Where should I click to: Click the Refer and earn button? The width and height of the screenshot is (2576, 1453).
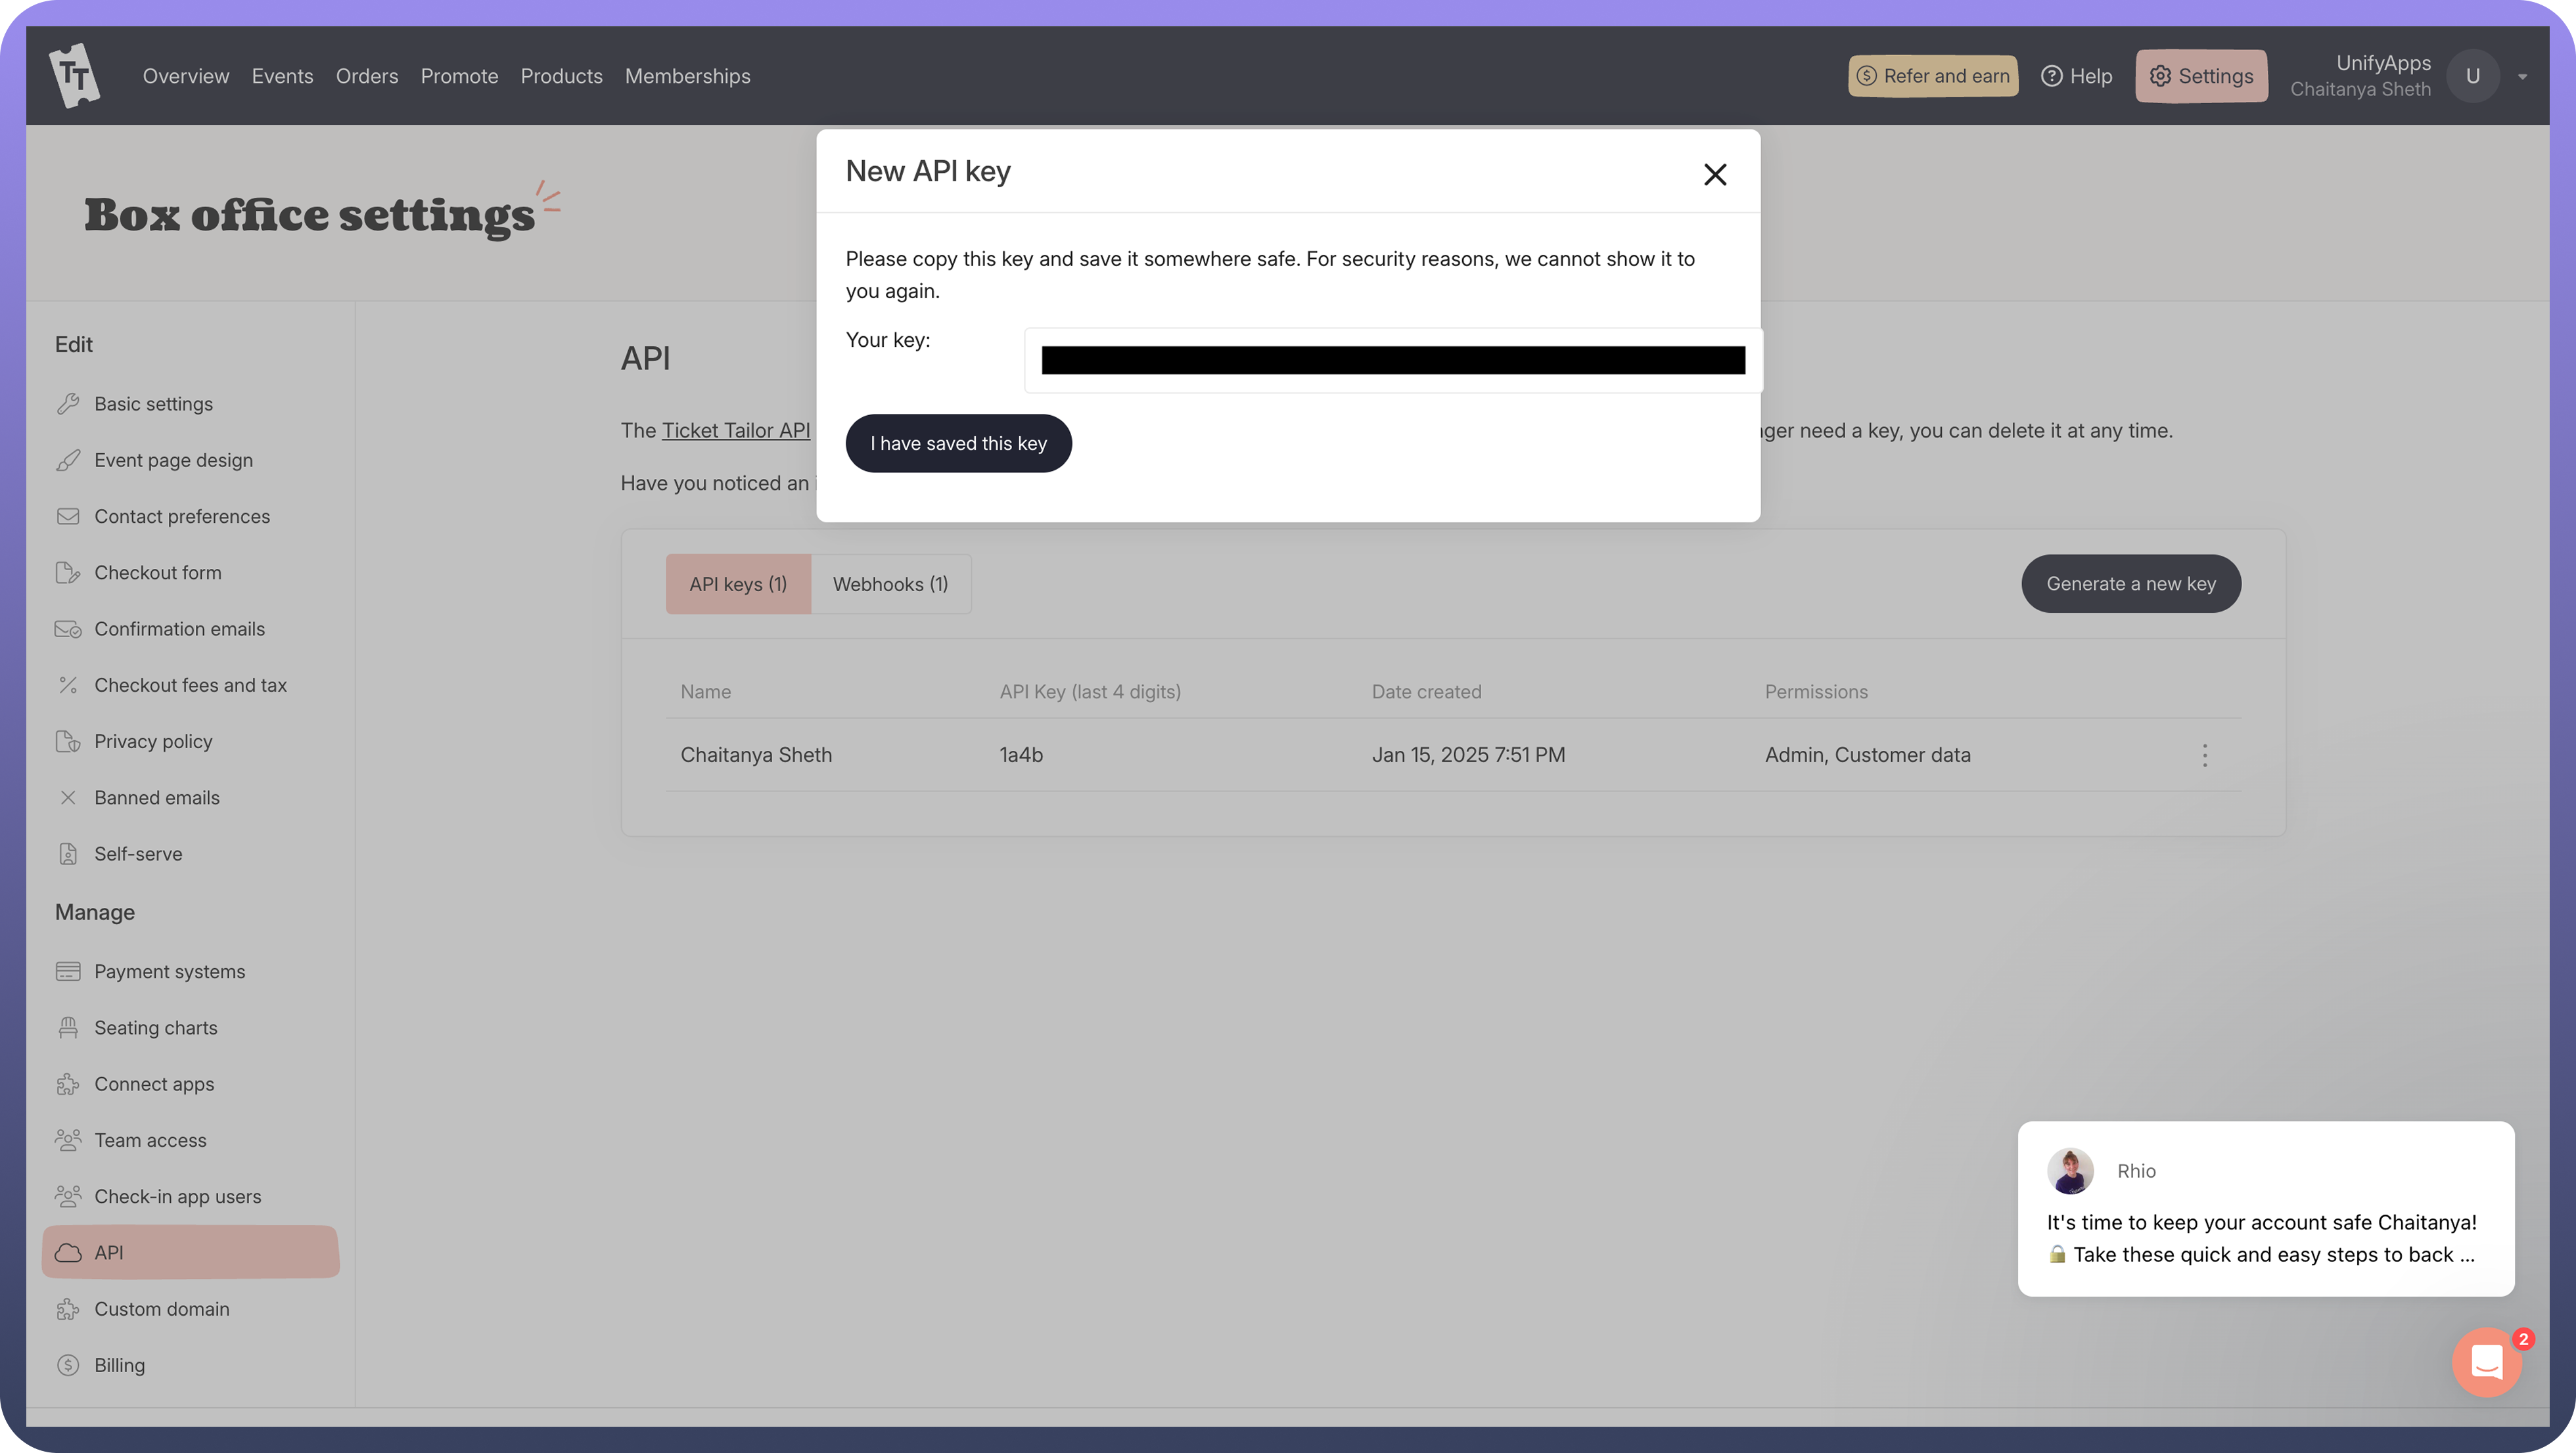[1932, 76]
